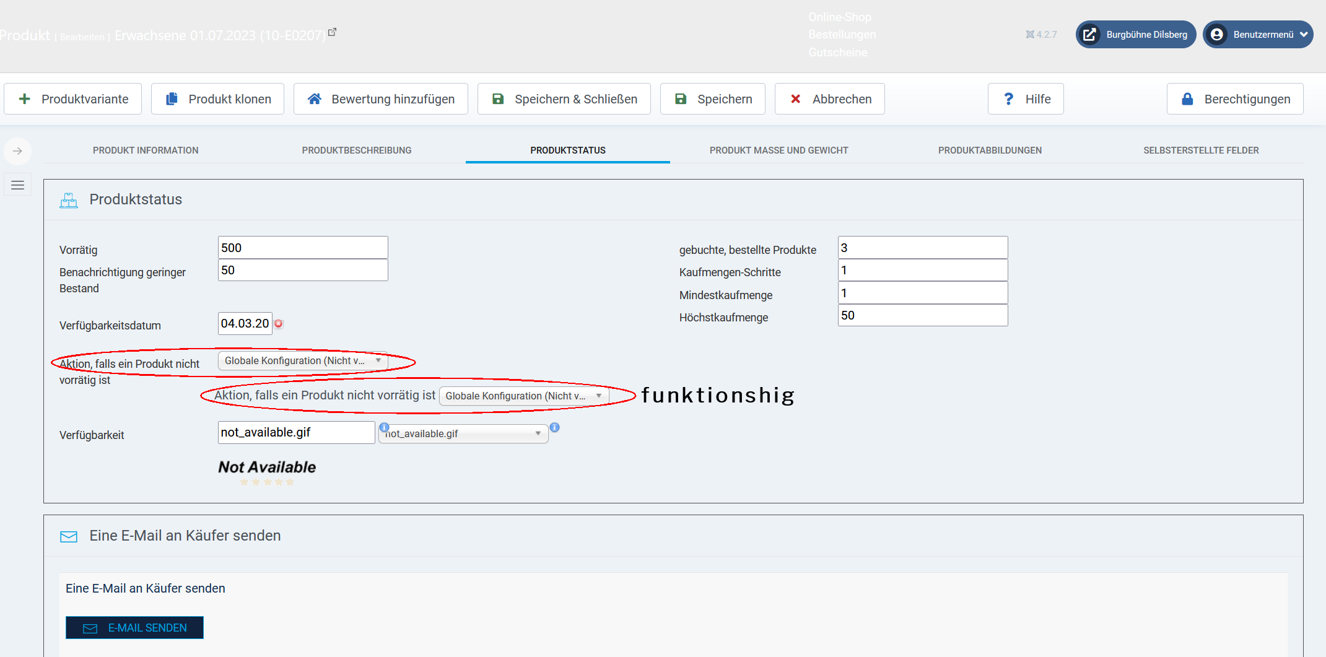Screen dimensions: 1326x657
Task: Switch to the Produktabbildungen tab
Action: tap(990, 150)
